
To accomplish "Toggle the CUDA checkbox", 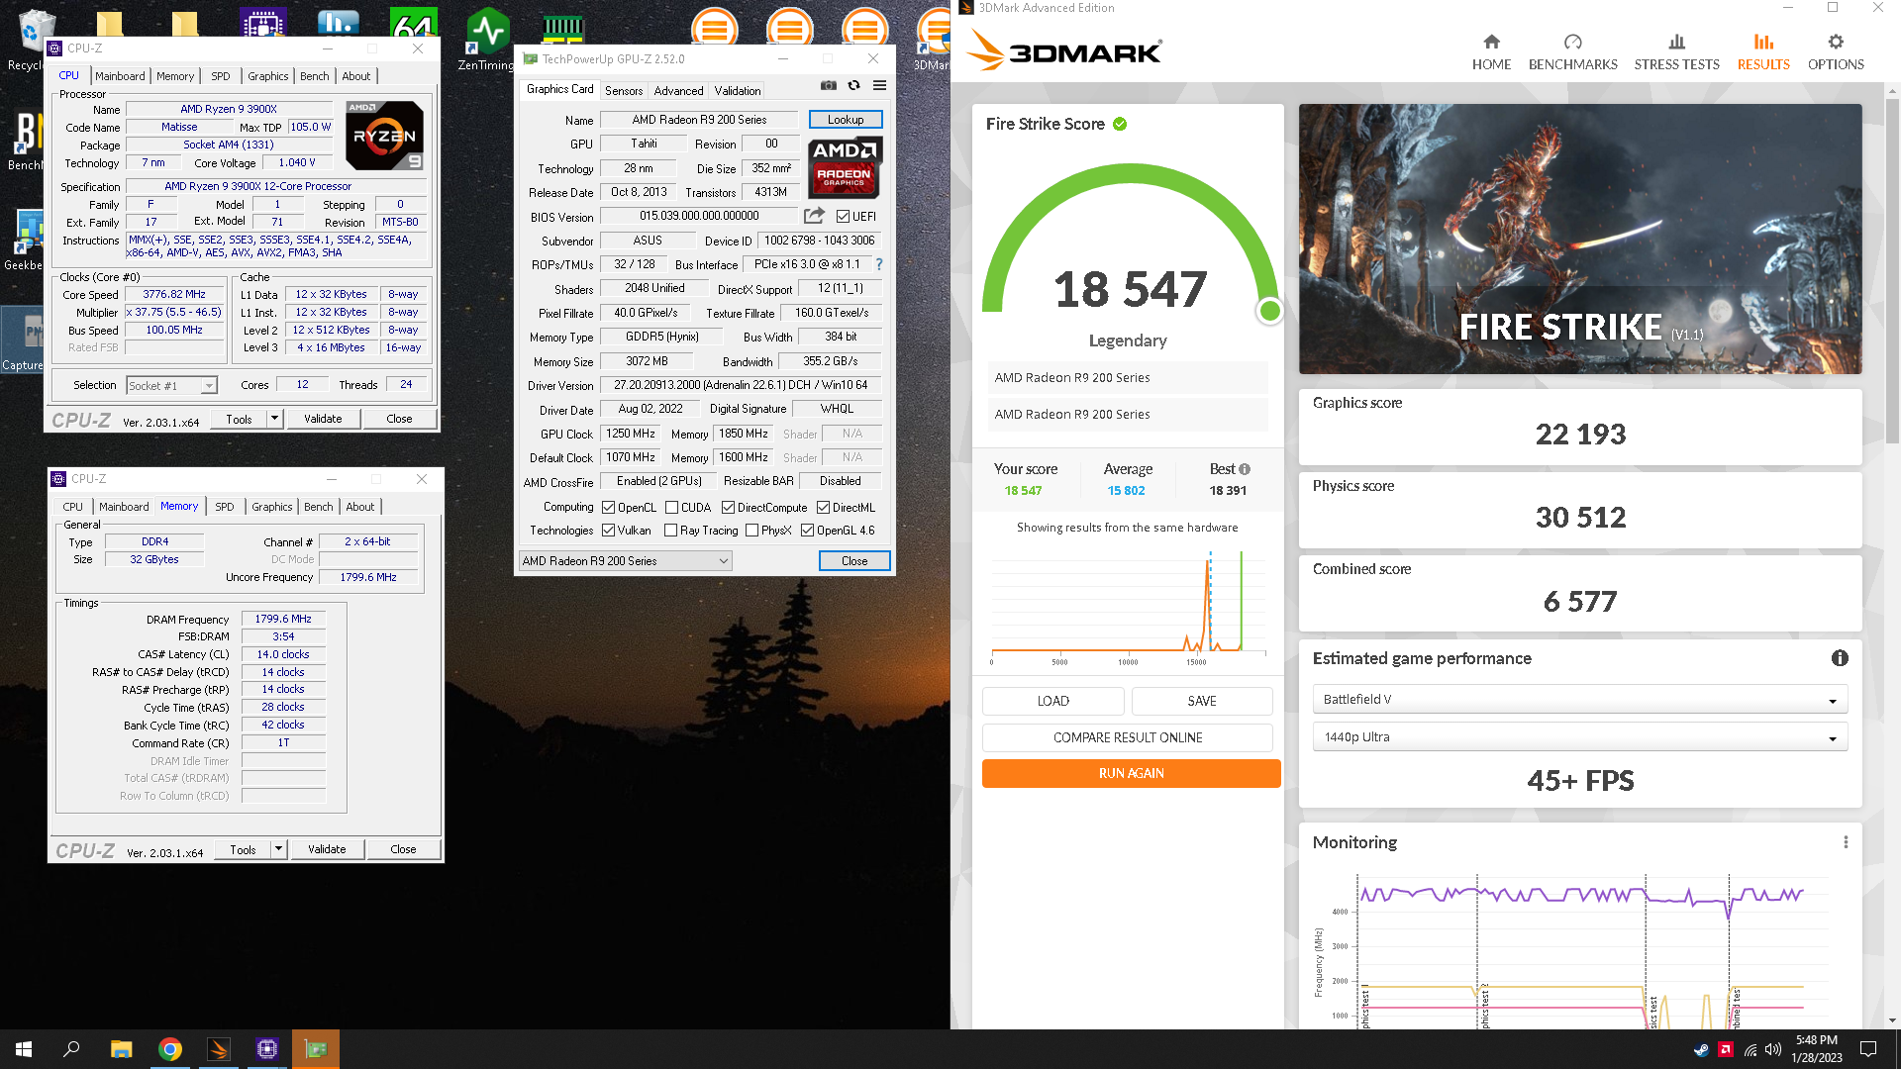I will (x=671, y=508).
